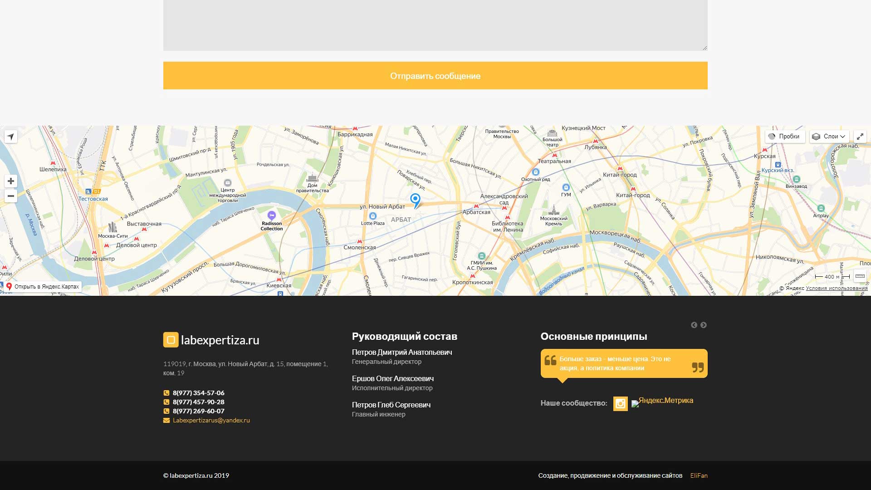Toggle the Пробки traffic layer
871x490 pixels.
[x=784, y=137]
